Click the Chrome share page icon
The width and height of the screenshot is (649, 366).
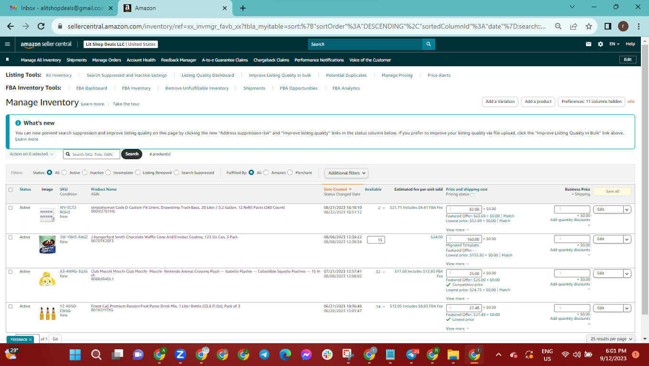pyautogui.click(x=574, y=26)
